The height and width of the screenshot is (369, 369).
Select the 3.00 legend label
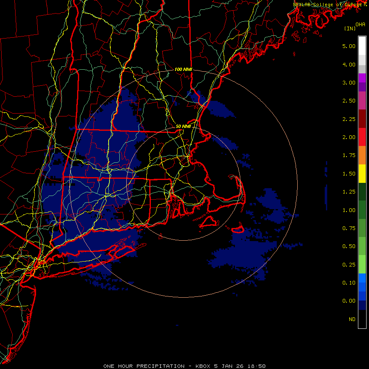(349, 82)
